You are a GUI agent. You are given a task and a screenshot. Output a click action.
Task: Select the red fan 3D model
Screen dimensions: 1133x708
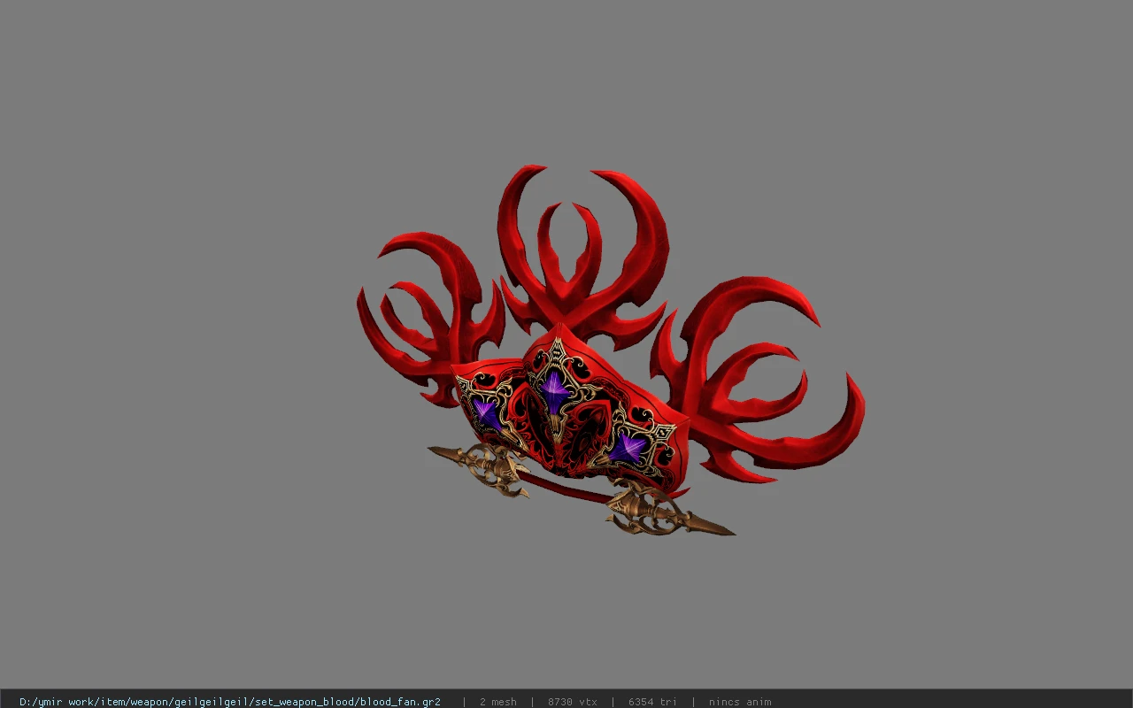coord(611,350)
